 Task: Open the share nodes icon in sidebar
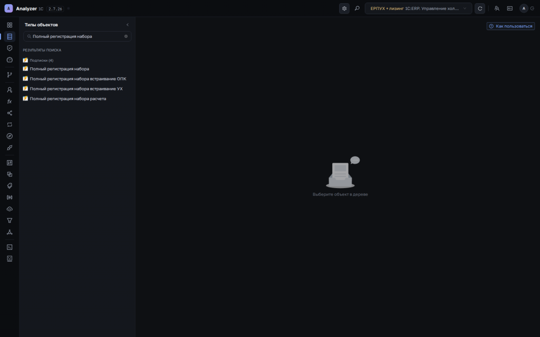click(x=9, y=113)
